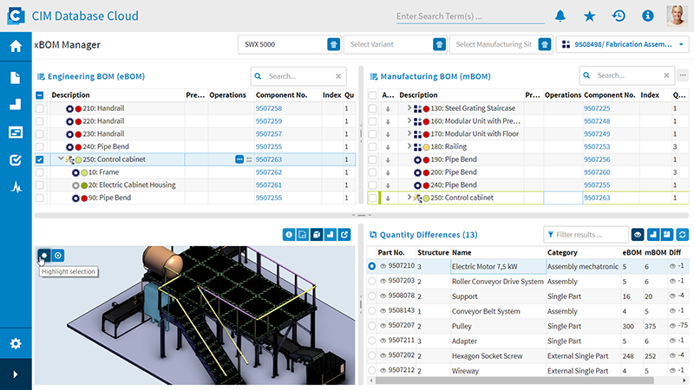
Task: Click the home icon in sidebar
Action: 16,47
